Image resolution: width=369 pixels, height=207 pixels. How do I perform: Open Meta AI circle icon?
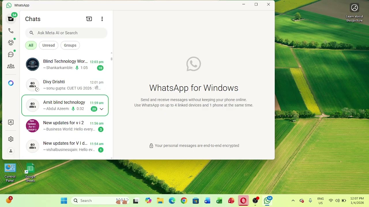(11, 83)
